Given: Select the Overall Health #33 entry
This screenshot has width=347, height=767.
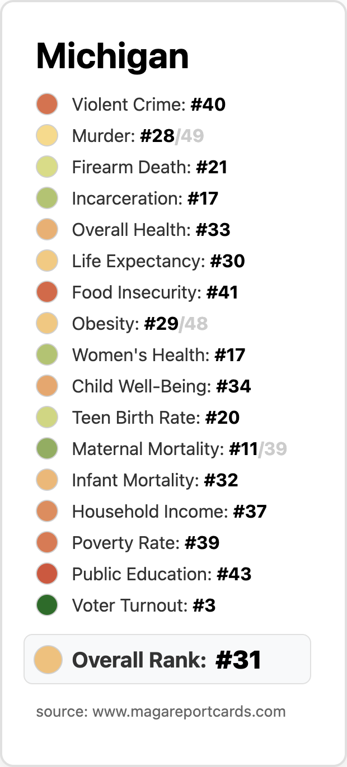Looking at the screenshot, I should [x=133, y=230].
